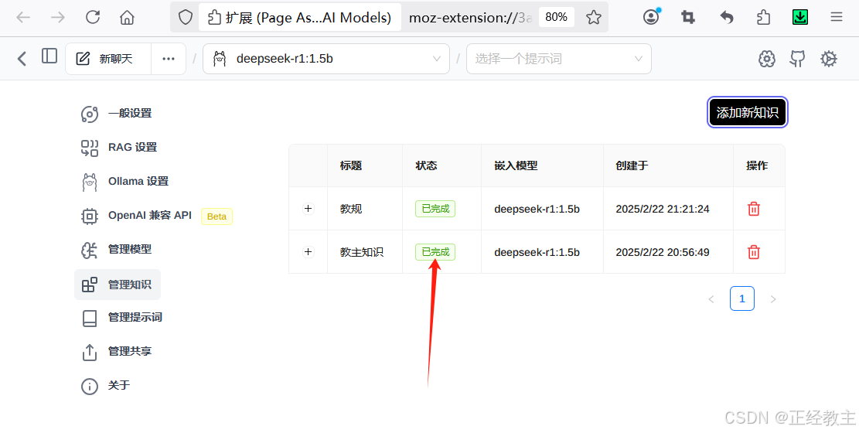The width and height of the screenshot is (859, 433).
Task: Open 一般设置 general settings
Action: [117, 114]
